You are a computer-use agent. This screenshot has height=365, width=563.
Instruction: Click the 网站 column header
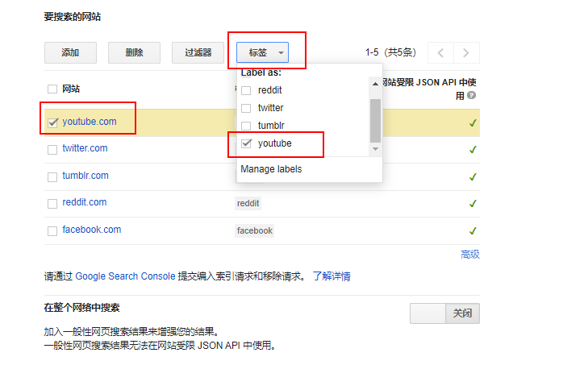coord(71,89)
